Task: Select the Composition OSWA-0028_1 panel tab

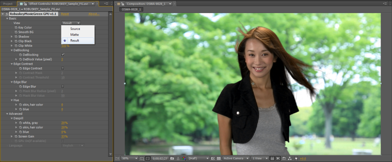Action: point(148,4)
